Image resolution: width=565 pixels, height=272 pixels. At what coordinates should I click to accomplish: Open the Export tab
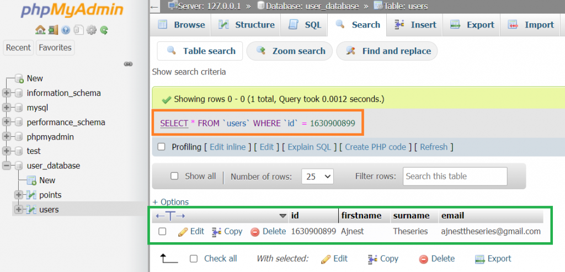click(x=472, y=25)
